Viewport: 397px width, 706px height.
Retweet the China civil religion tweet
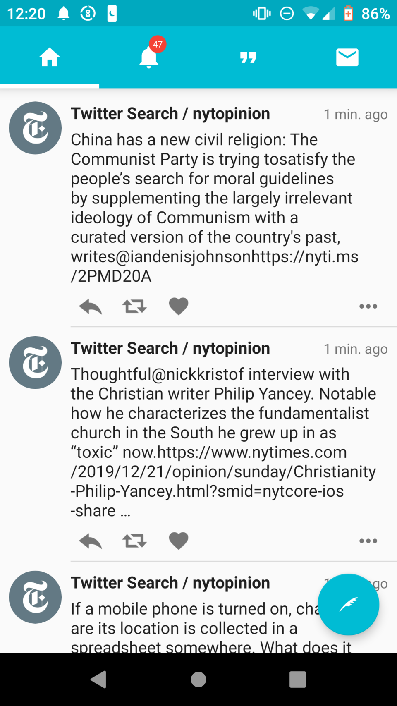[x=134, y=306]
